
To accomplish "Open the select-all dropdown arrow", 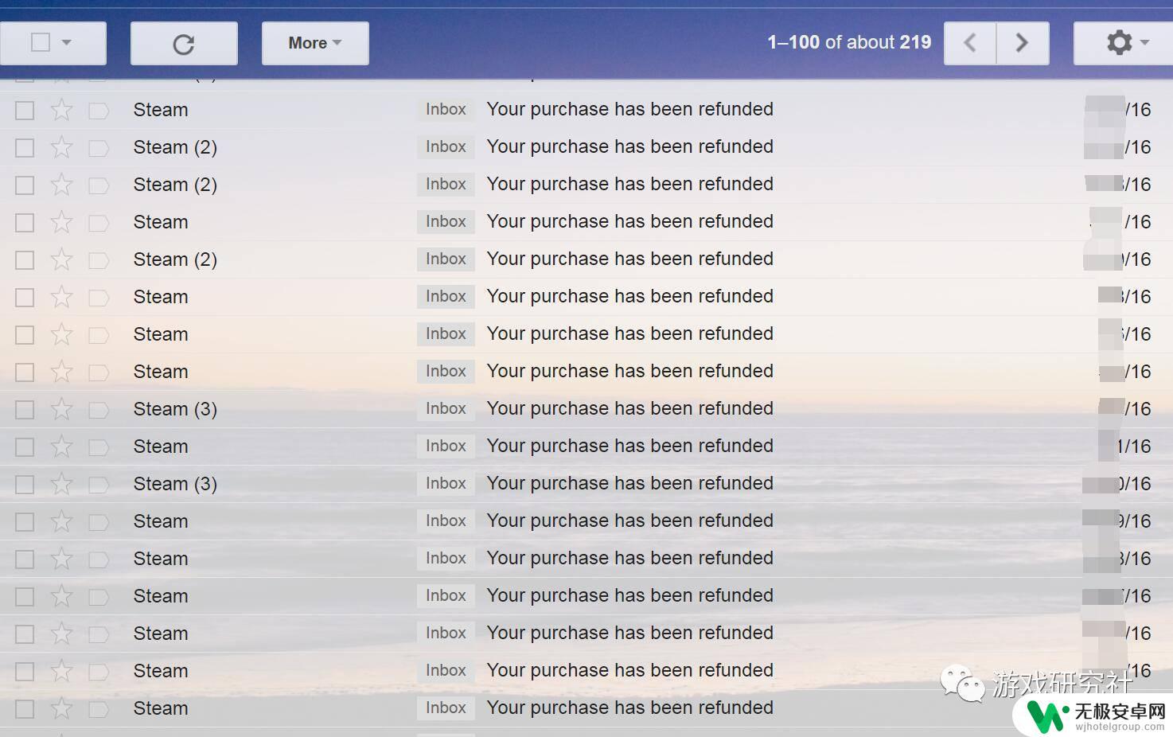I will 67,42.
